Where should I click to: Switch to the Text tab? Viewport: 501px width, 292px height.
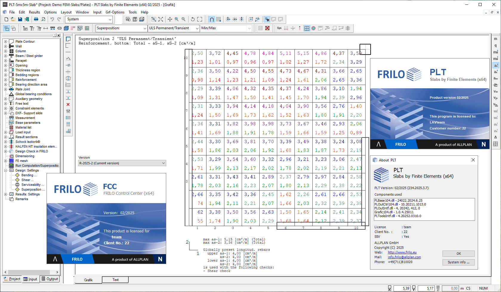coord(115,279)
